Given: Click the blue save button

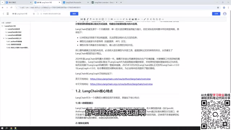Looking at the screenshot, I should [x=74, y=14].
